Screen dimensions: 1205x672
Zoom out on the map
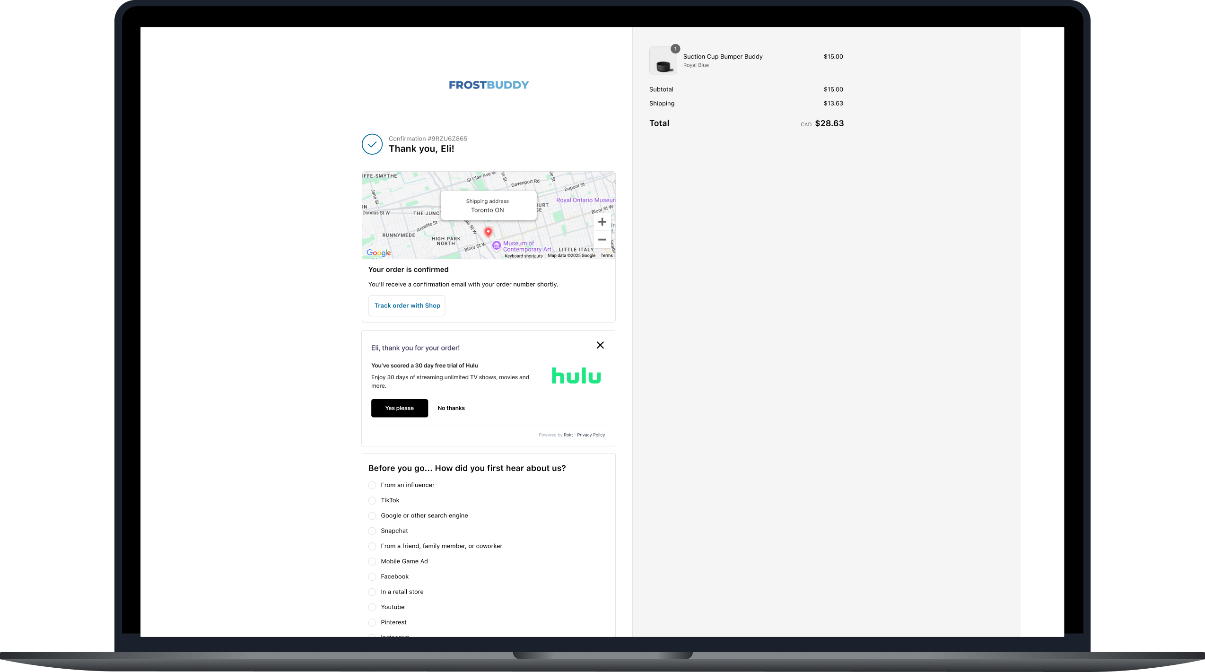pyautogui.click(x=602, y=240)
